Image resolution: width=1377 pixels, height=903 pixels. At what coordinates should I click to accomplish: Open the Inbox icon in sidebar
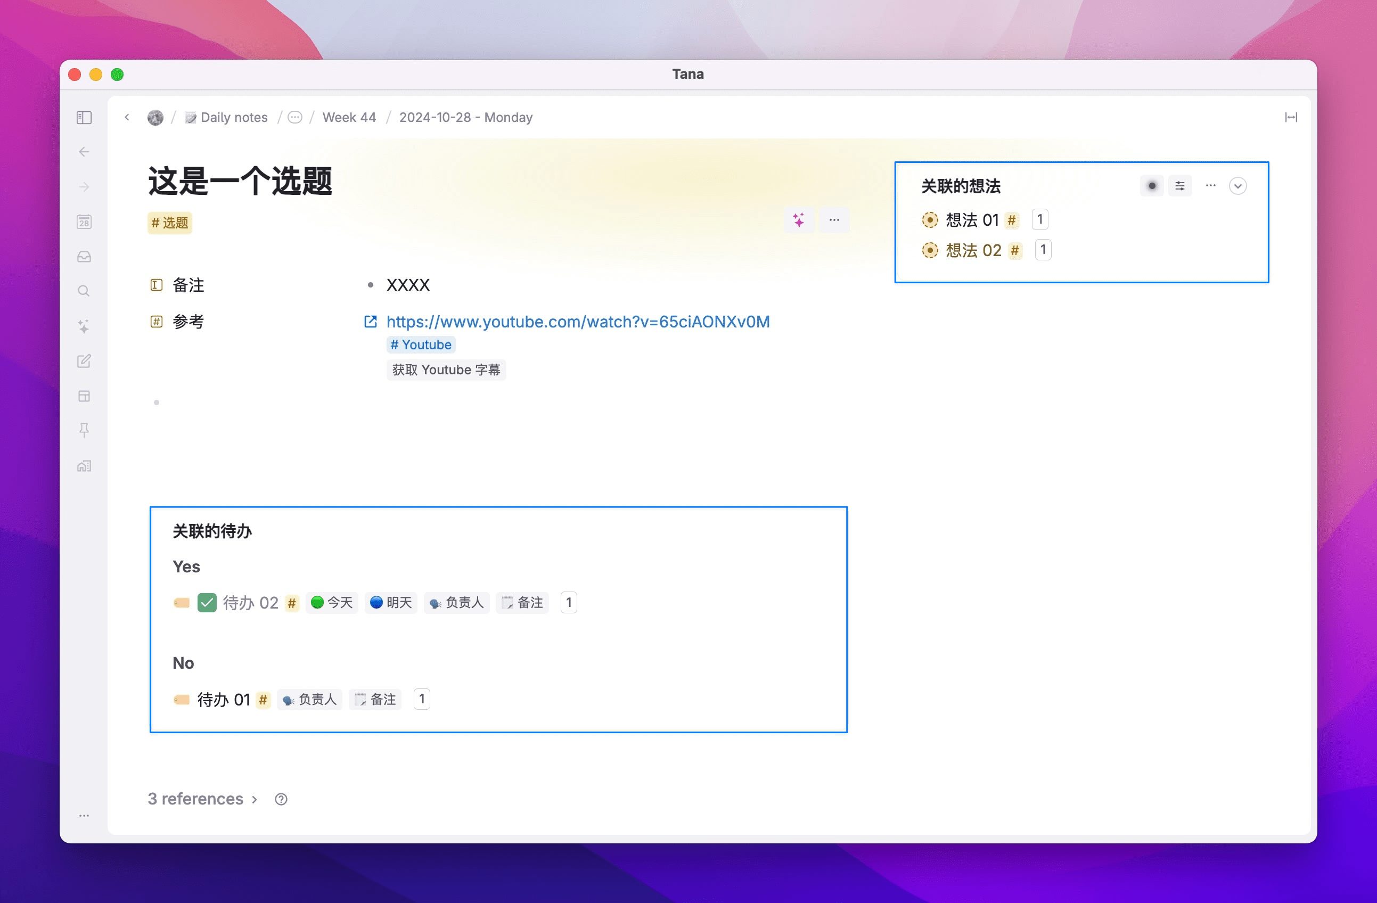pos(84,257)
